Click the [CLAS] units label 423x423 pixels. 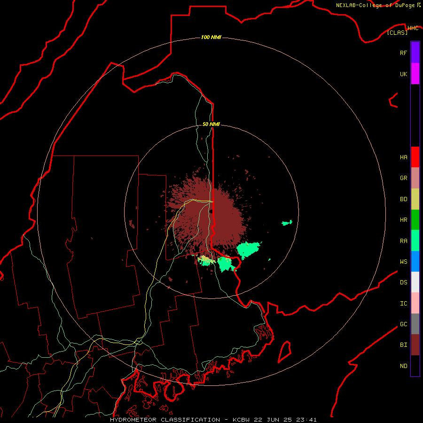tap(397, 32)
